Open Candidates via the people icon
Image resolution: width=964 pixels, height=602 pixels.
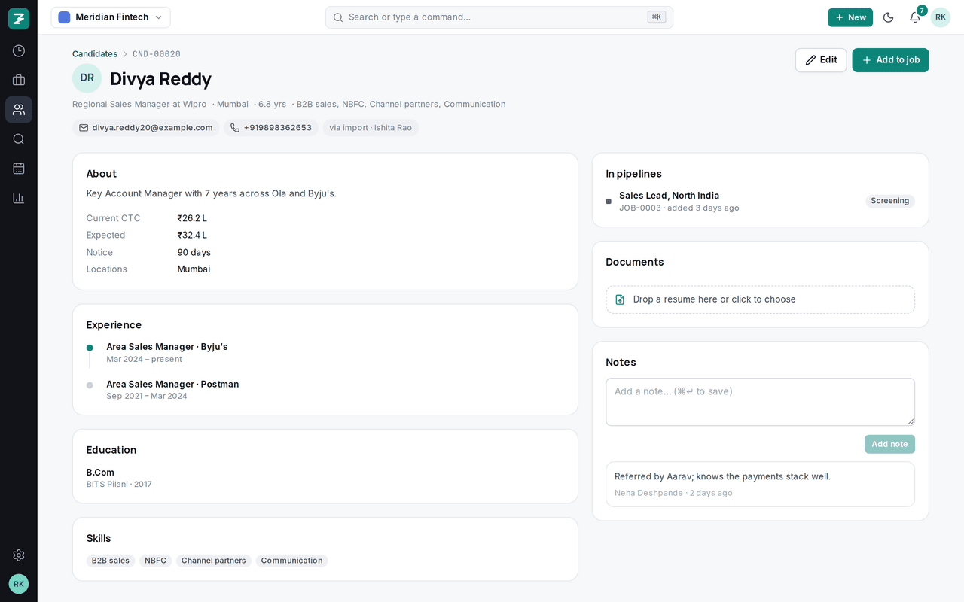[x=19, y=110]
